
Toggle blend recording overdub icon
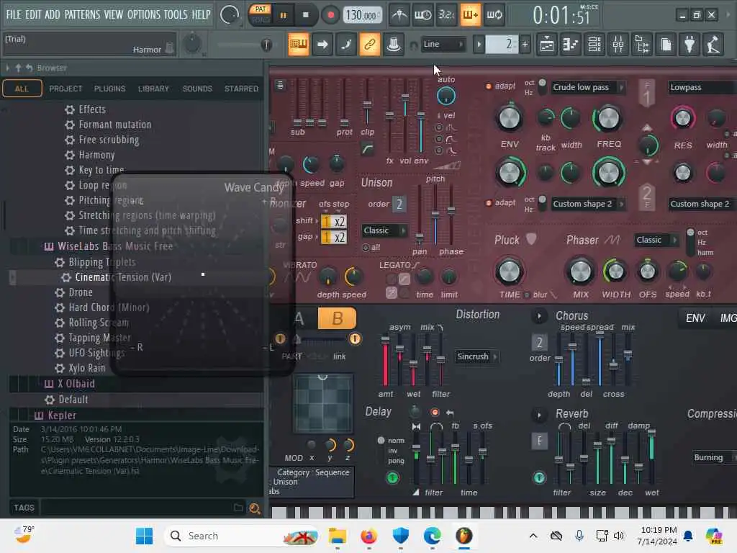coord(470,15)
